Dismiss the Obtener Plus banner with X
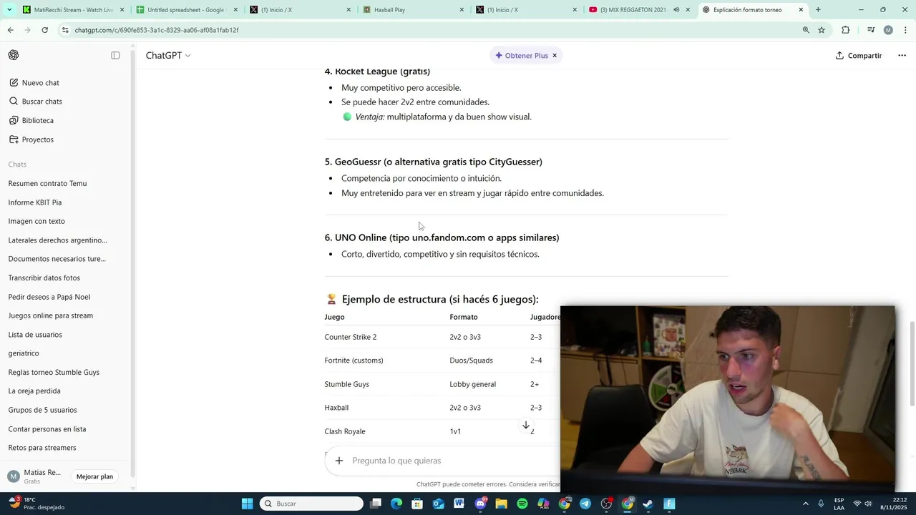The image size is (916, 515). [554, 55]
